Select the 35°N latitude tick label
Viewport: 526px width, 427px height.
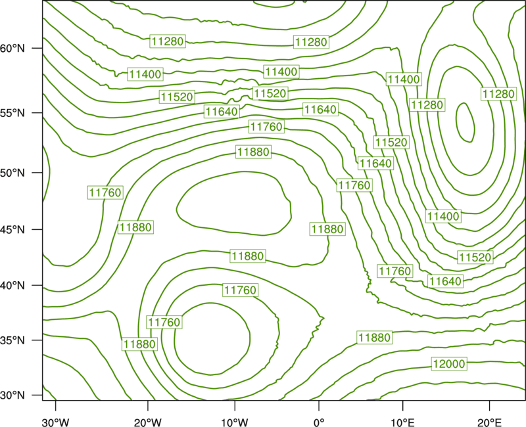click(x=12, y=340)
